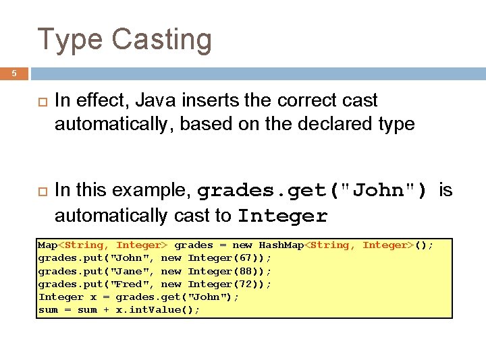The height and width of the screenshot is (364, 486).
Task: Click the line "In effect, Java inserts the correct cast"
Action: tap(216, 100)
